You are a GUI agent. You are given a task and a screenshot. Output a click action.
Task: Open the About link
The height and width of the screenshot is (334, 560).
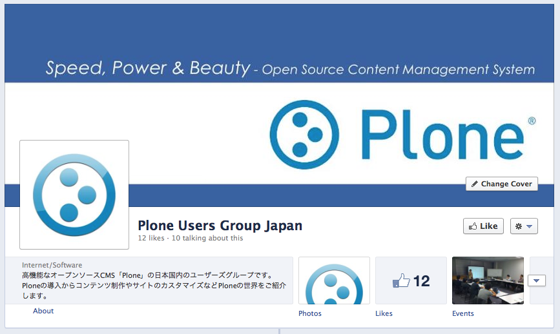pos(43,311)
